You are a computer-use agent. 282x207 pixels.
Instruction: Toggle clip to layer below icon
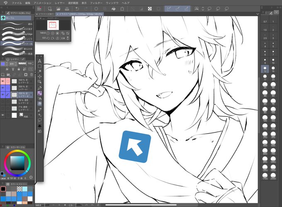(7, 69)
